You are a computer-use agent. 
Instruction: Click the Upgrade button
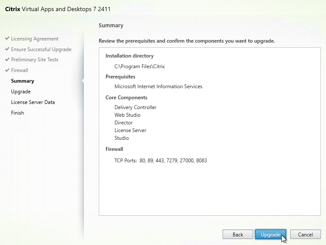271,235
